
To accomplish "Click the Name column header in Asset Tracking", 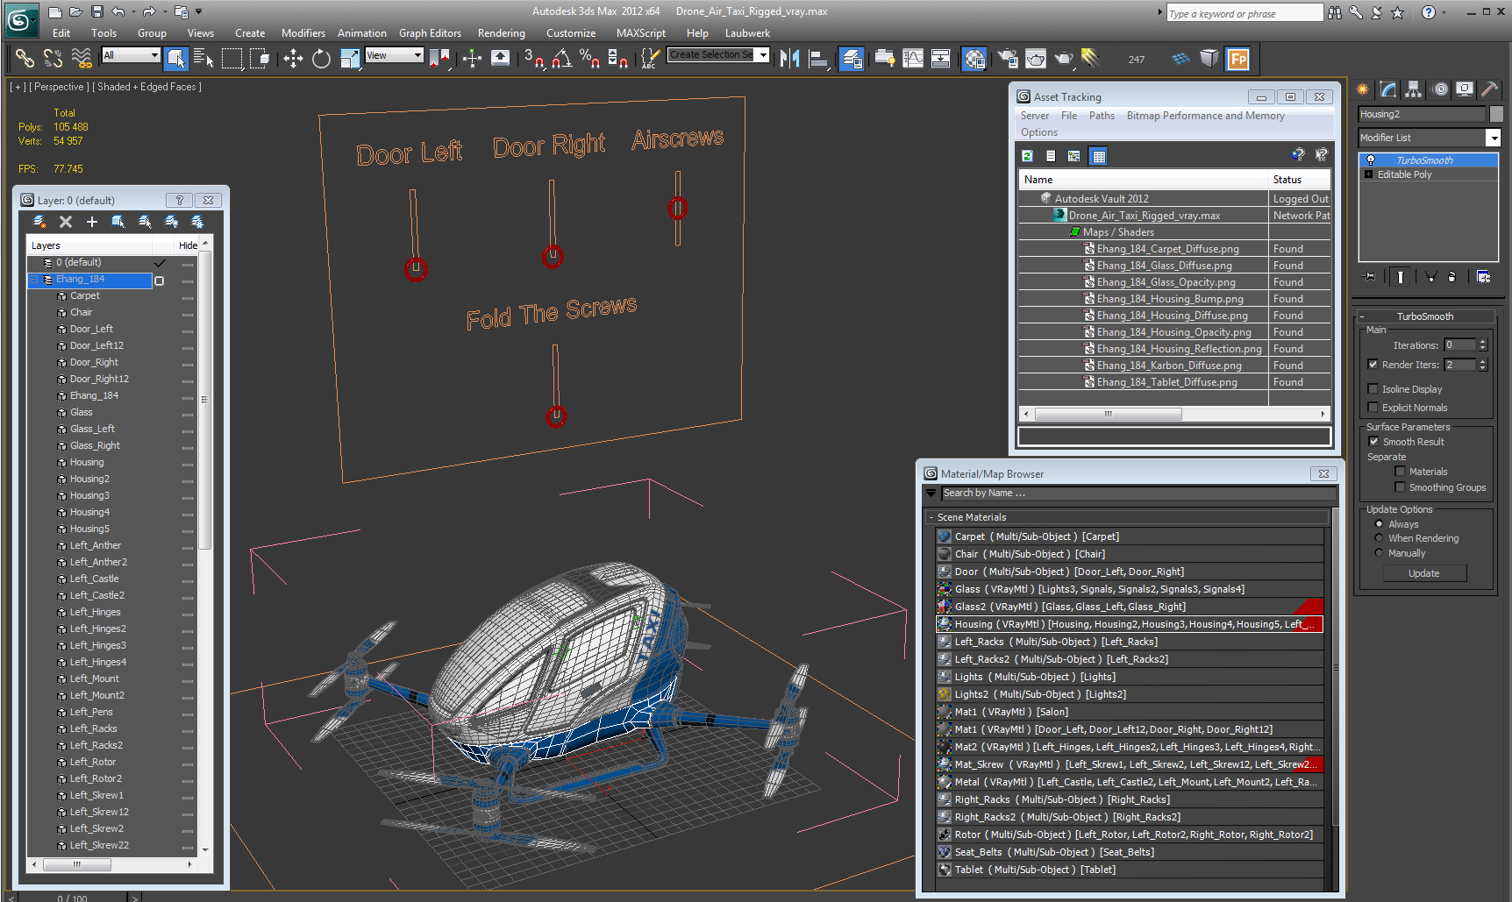I will (1145, 180).
